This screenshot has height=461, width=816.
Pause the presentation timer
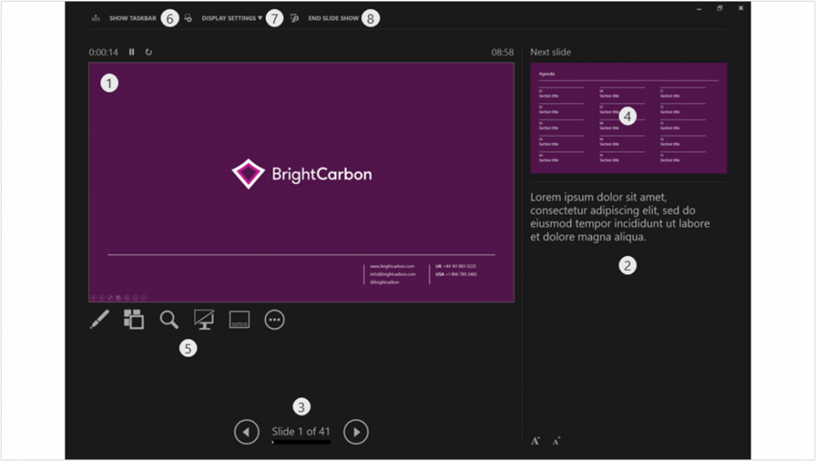coord(131,51)
